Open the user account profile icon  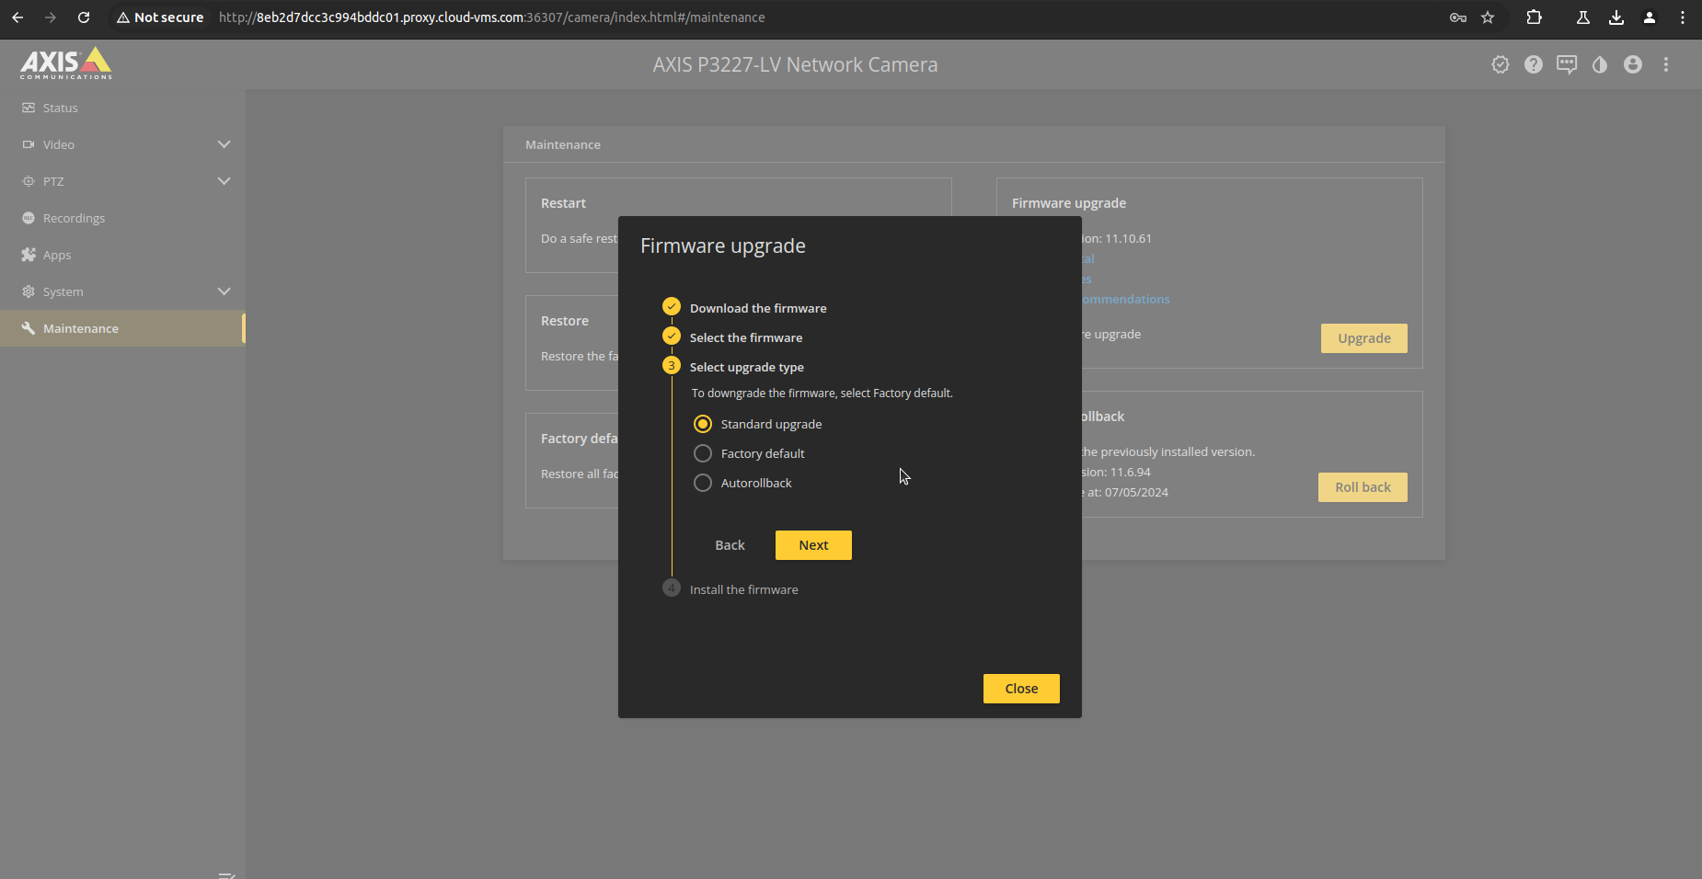[x=1634, y=64]
